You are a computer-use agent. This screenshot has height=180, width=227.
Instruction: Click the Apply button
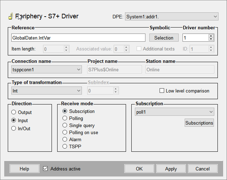point(171,169)
